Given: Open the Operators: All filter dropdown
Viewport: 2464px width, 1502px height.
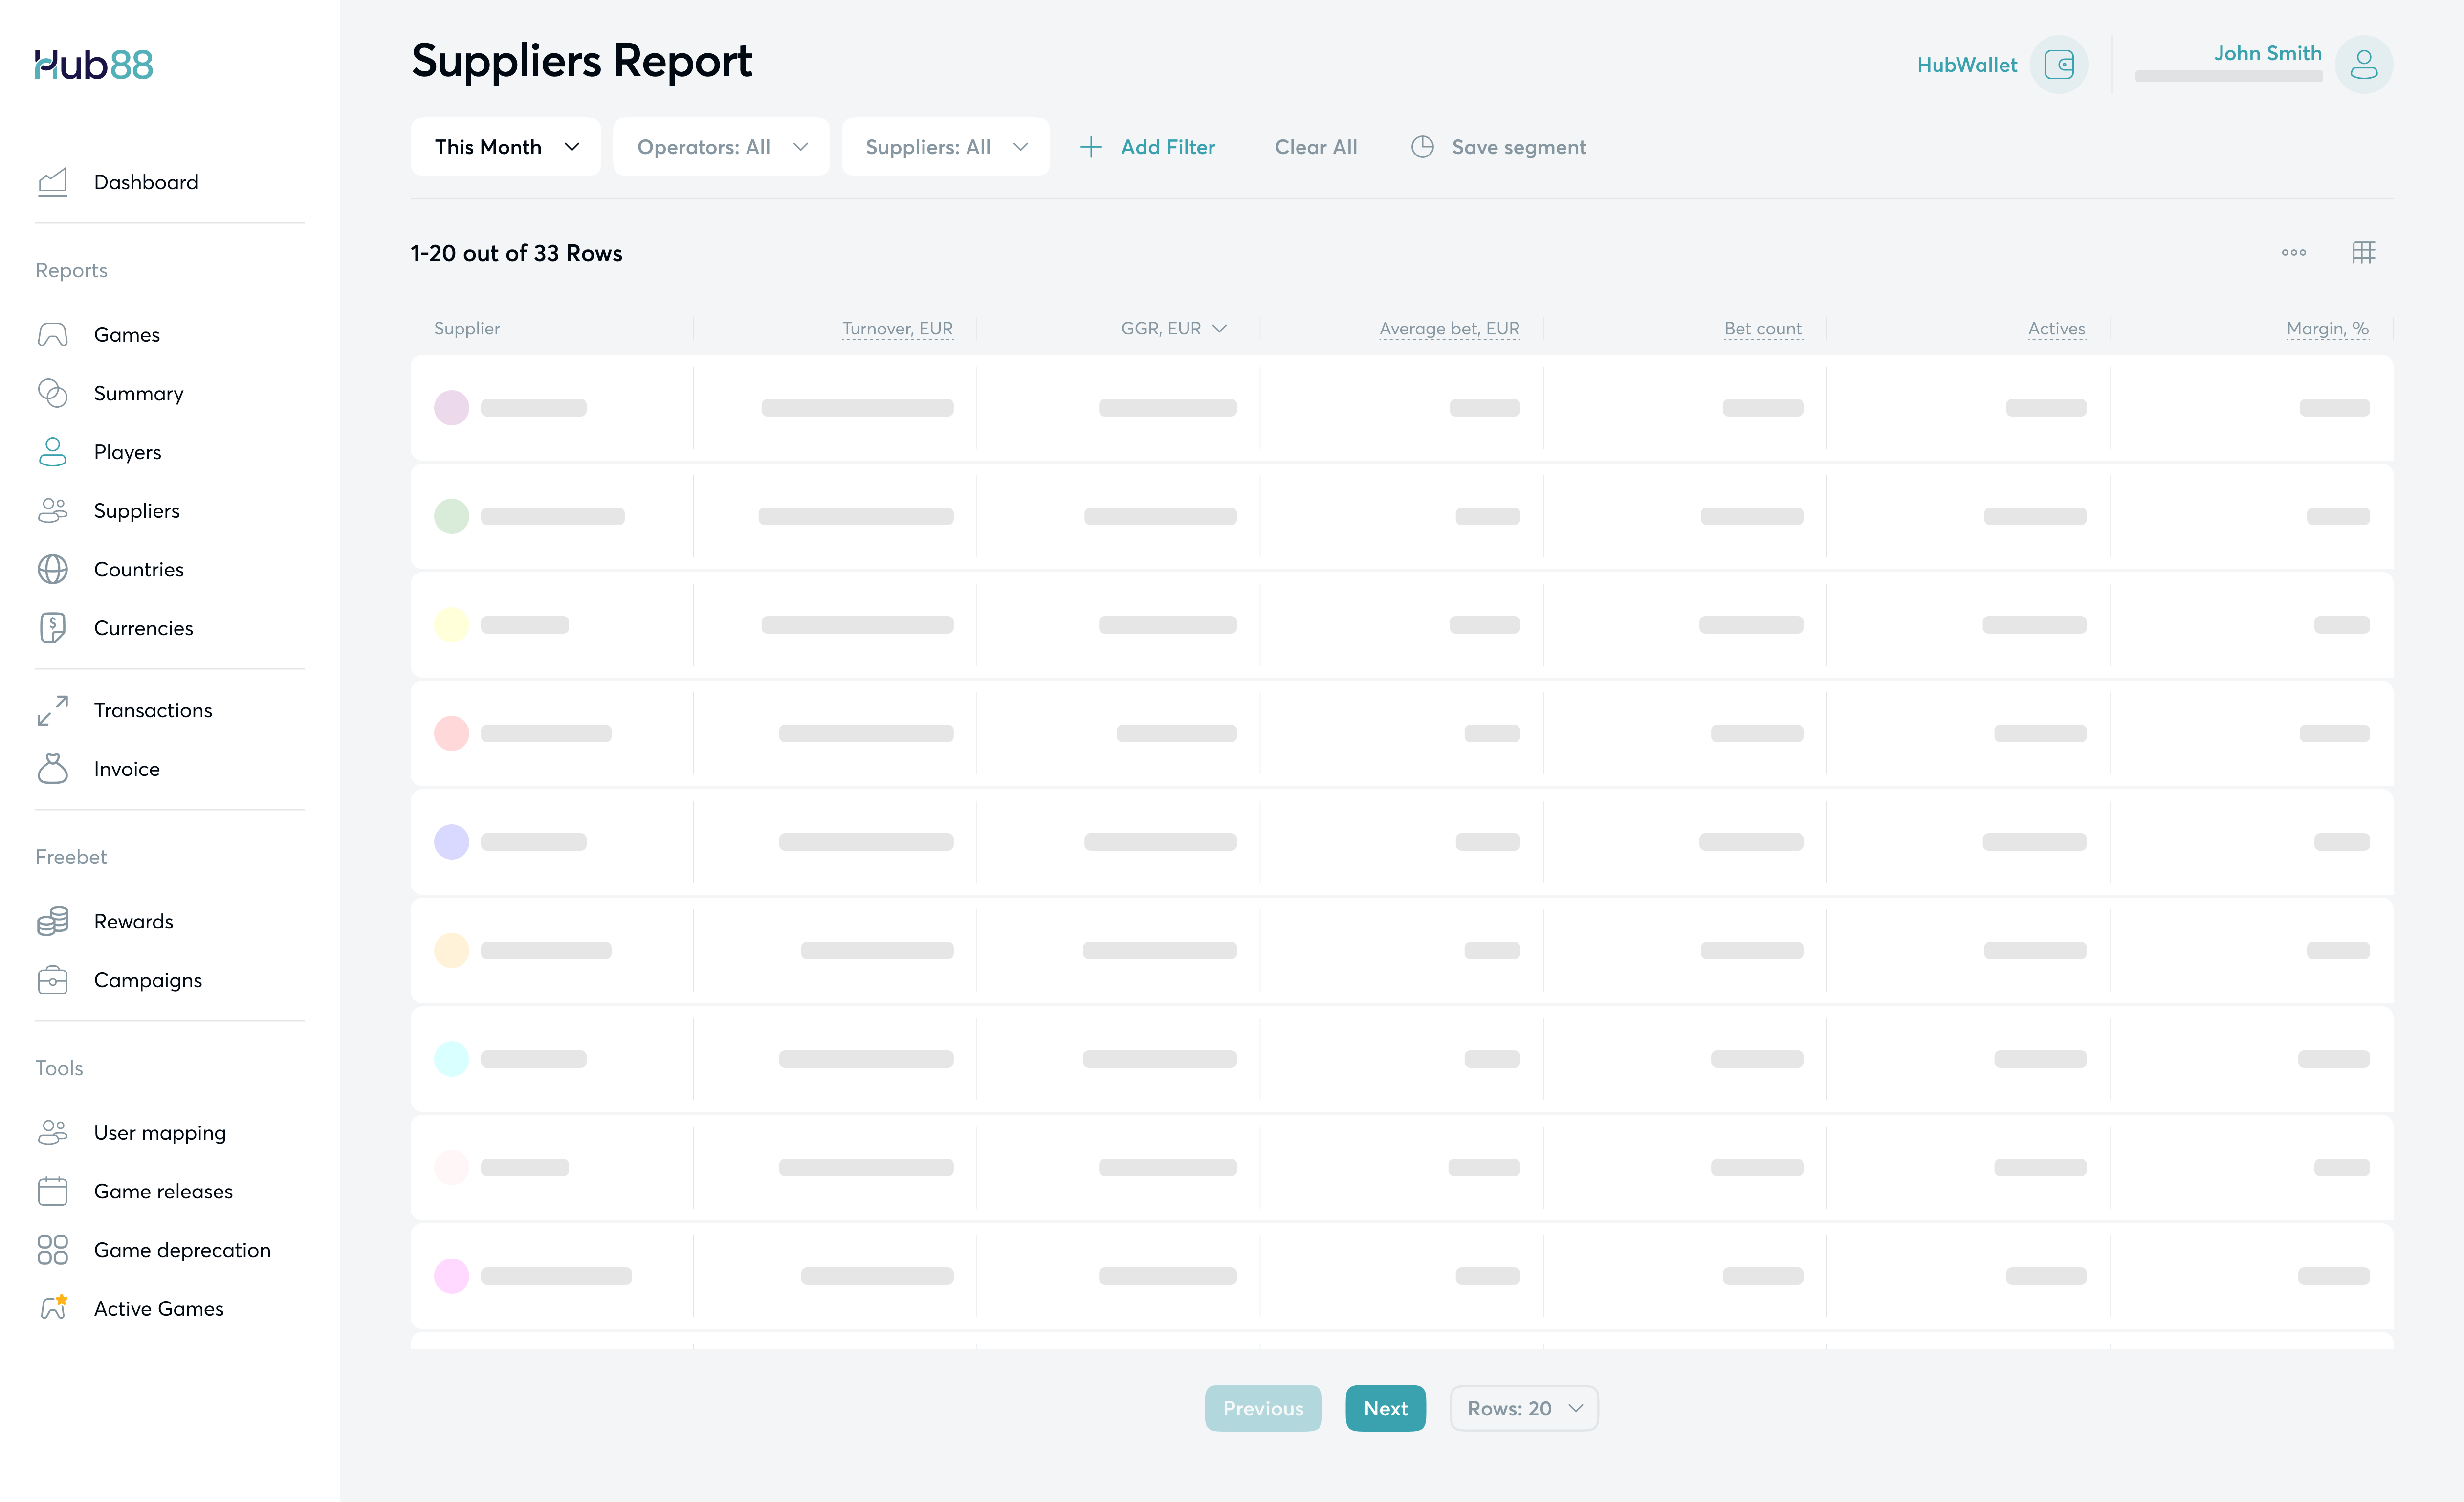Looking at the screenshot, I should click(721, 147).
